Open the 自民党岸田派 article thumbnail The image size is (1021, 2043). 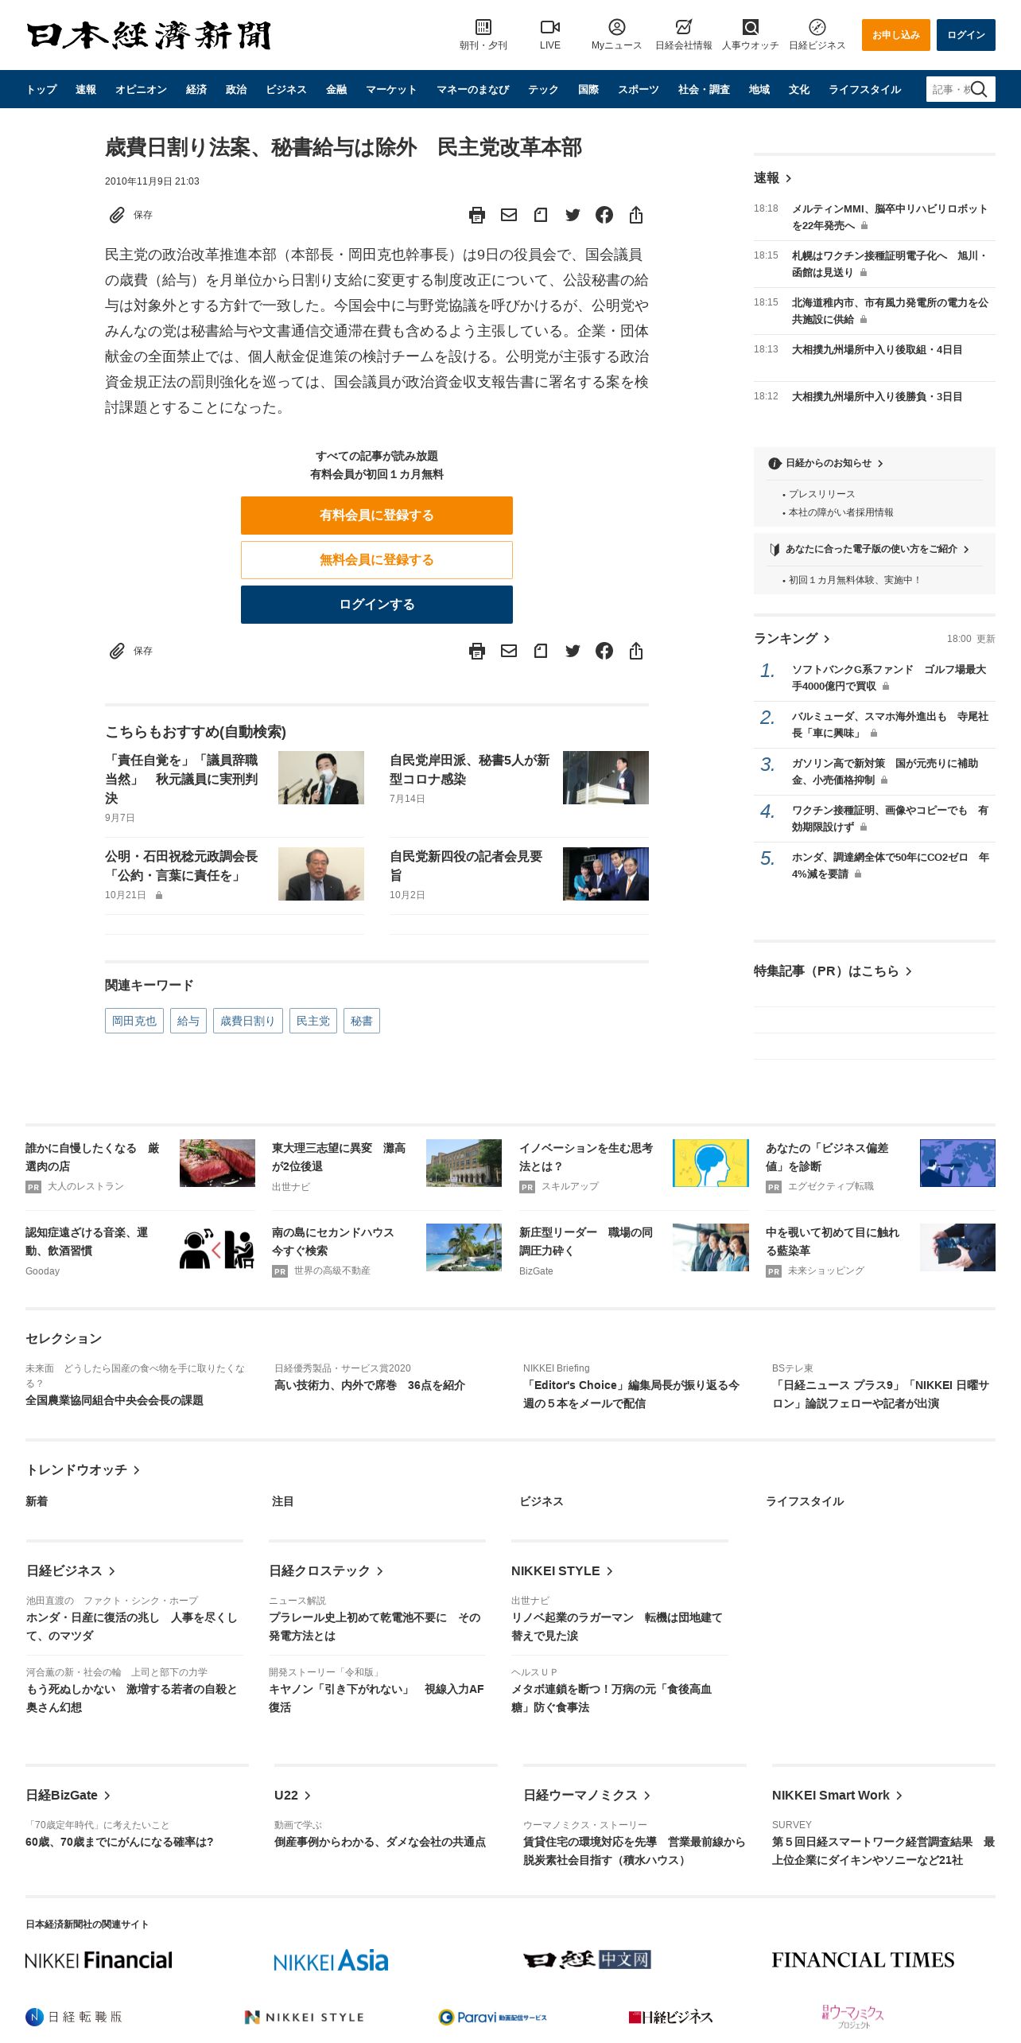coord(606,777)
